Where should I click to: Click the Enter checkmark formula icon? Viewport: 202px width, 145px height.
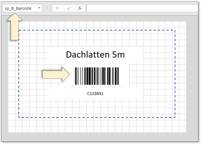tap(69, 8)
